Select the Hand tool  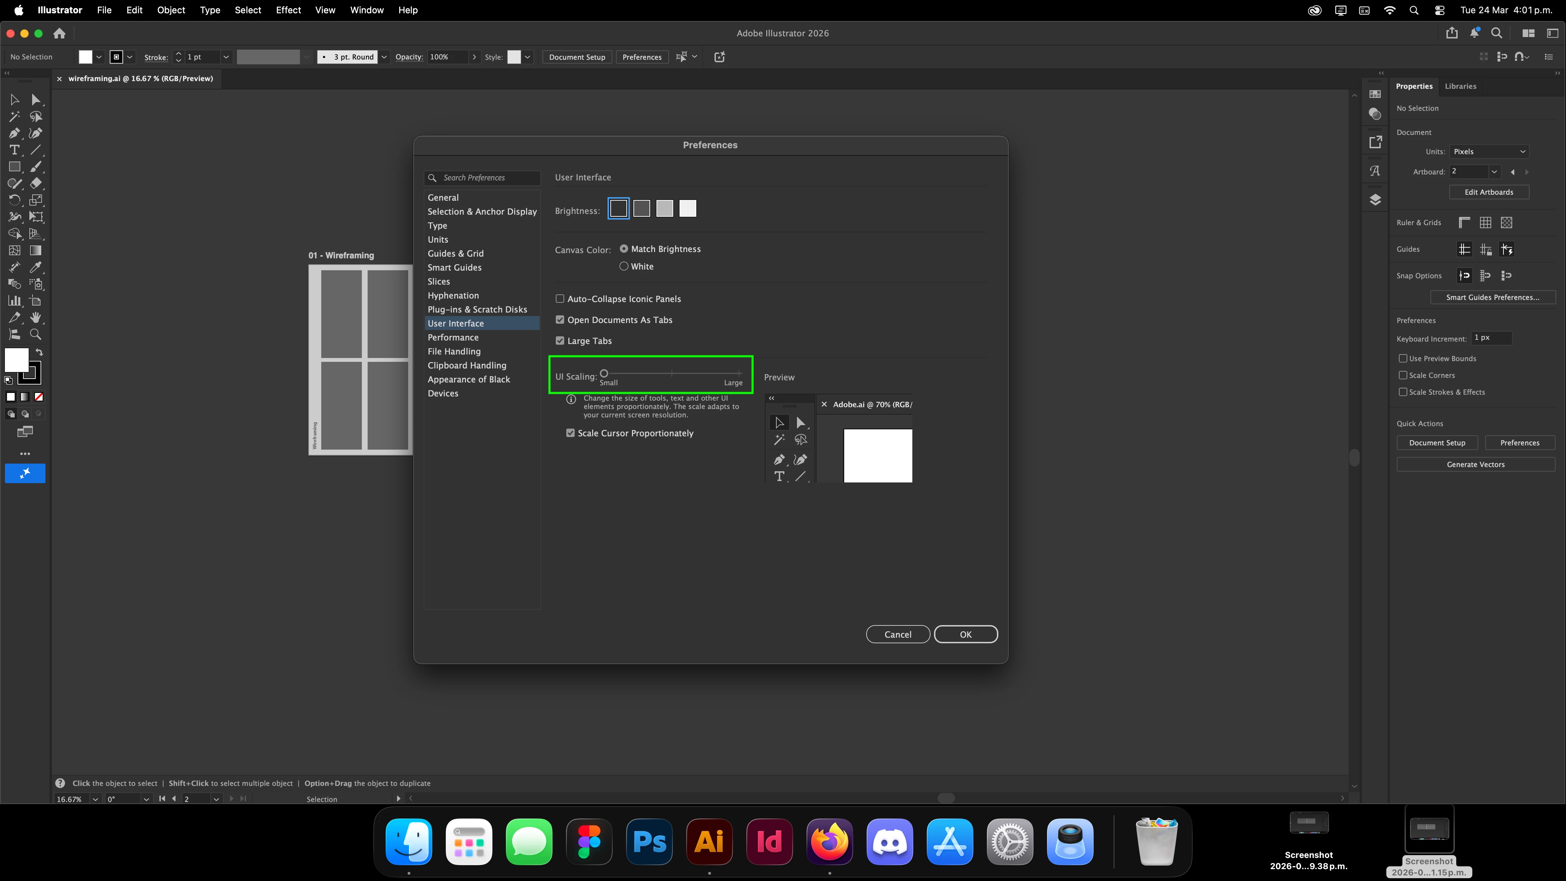(36, 317)
